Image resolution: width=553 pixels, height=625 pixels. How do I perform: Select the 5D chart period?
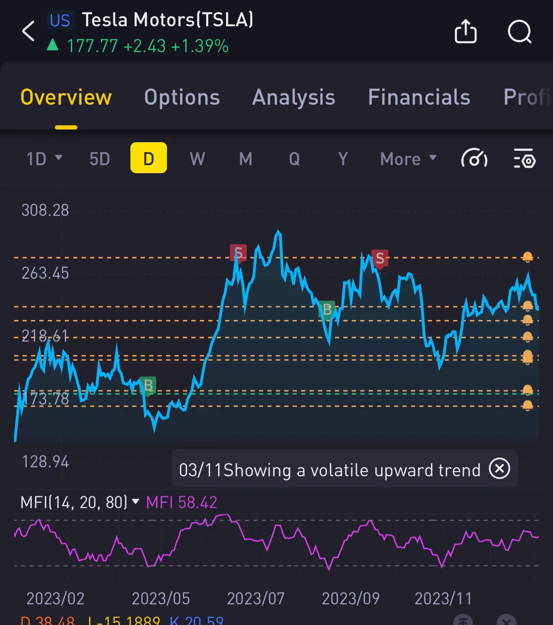[x=100, y=159]
